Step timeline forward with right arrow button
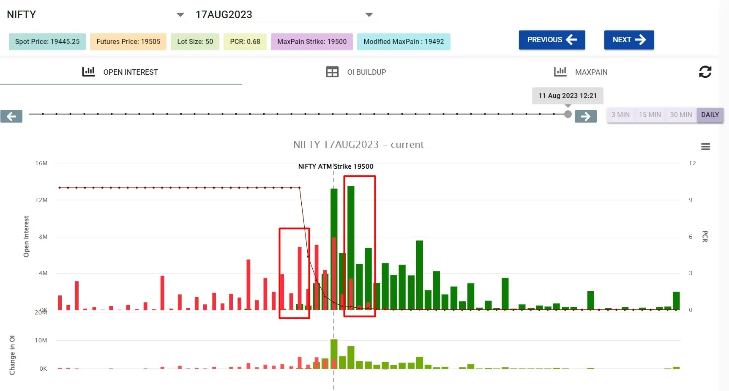 tap(586, 116)
